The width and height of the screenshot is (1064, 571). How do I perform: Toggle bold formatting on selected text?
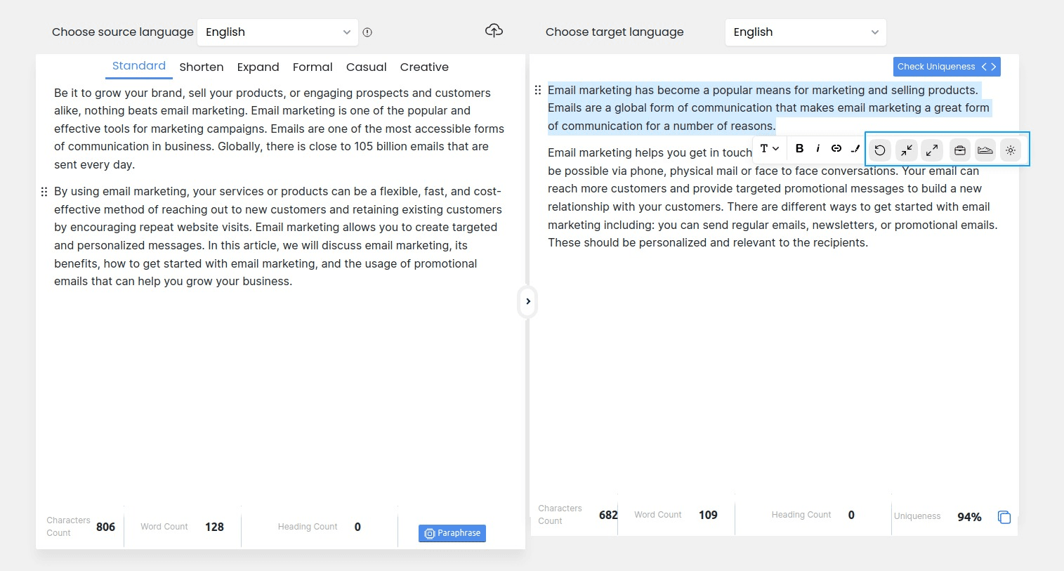799,148
